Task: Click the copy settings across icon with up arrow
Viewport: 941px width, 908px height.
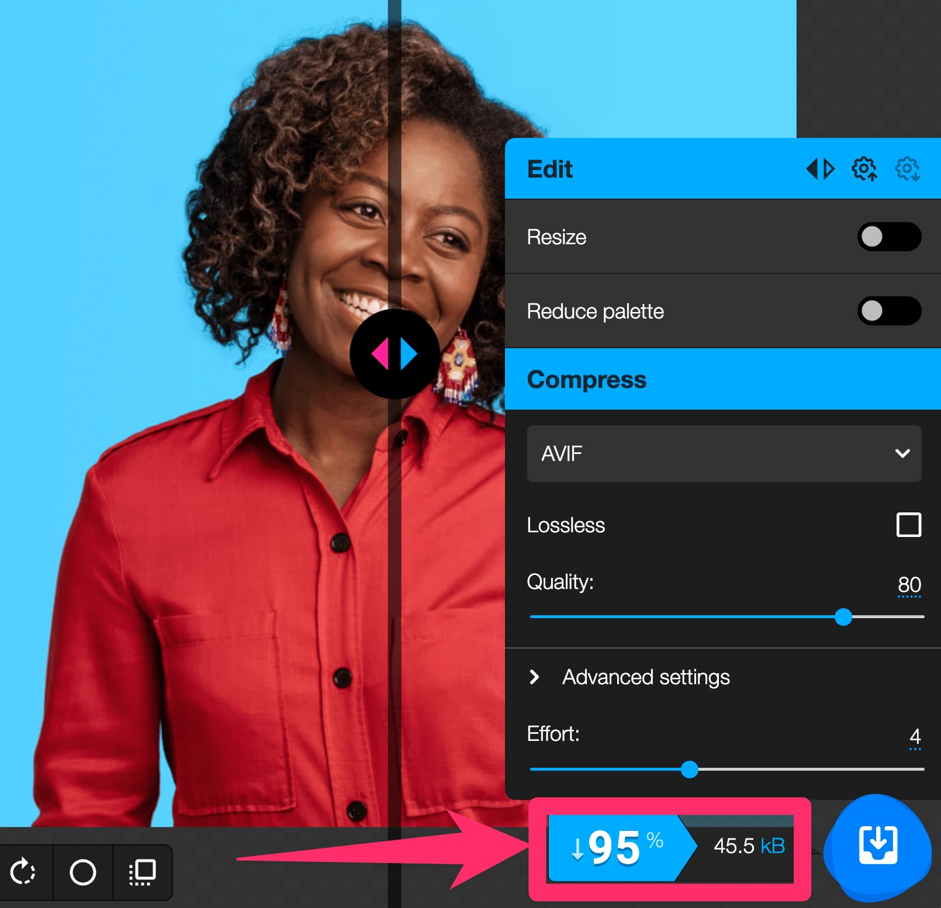Action: pyautogui.click(x=863, y=169)
